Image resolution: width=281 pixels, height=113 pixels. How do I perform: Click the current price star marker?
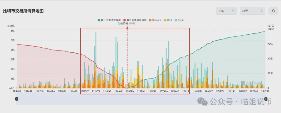pos(127,28)
